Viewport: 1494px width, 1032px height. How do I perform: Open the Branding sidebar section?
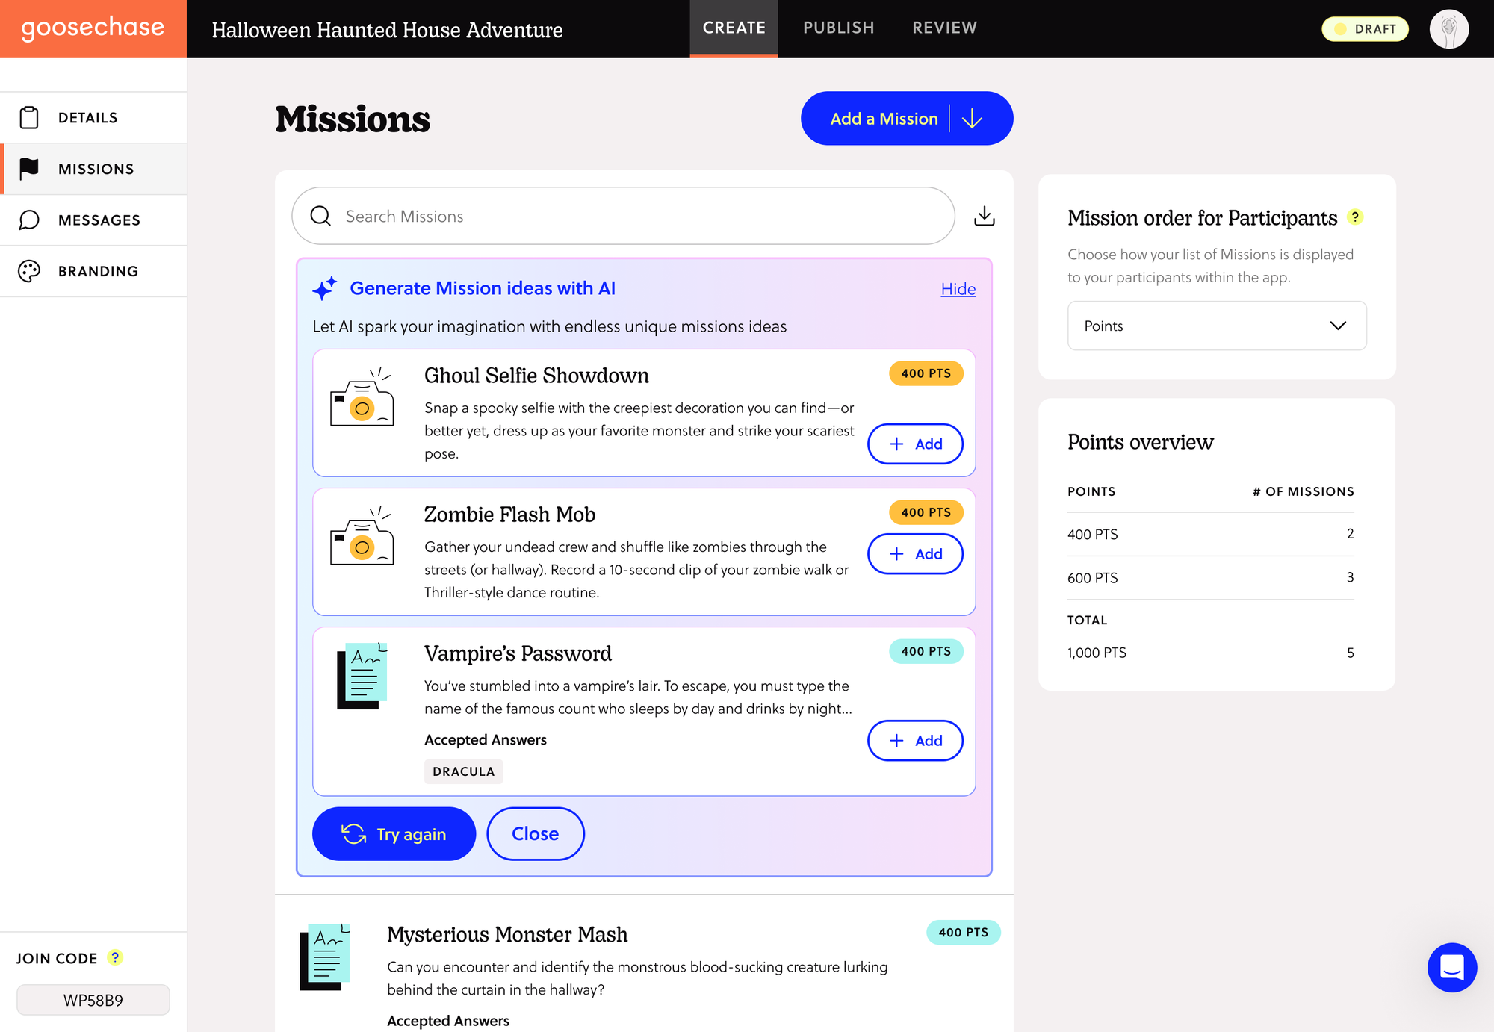98,271
